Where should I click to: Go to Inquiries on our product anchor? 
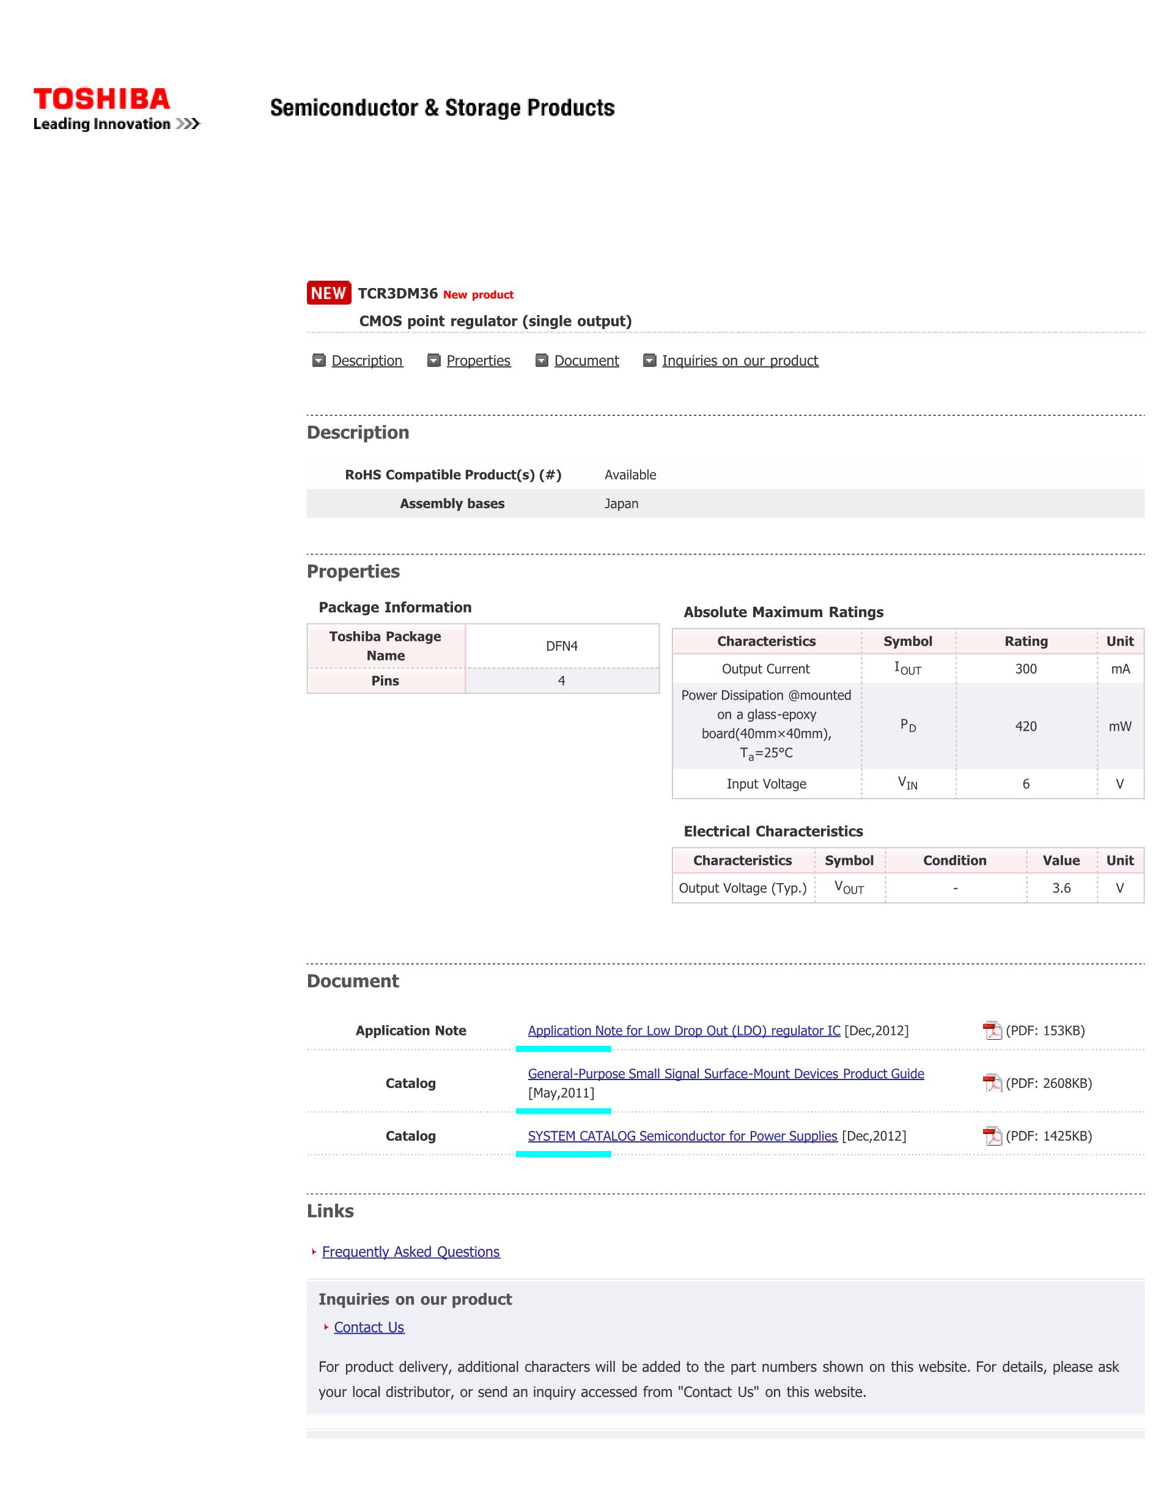[x=740, y=361]
